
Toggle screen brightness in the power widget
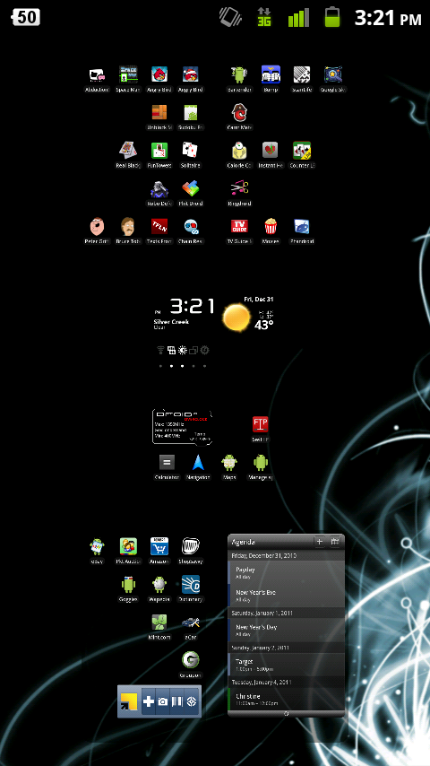coord(183,351)
